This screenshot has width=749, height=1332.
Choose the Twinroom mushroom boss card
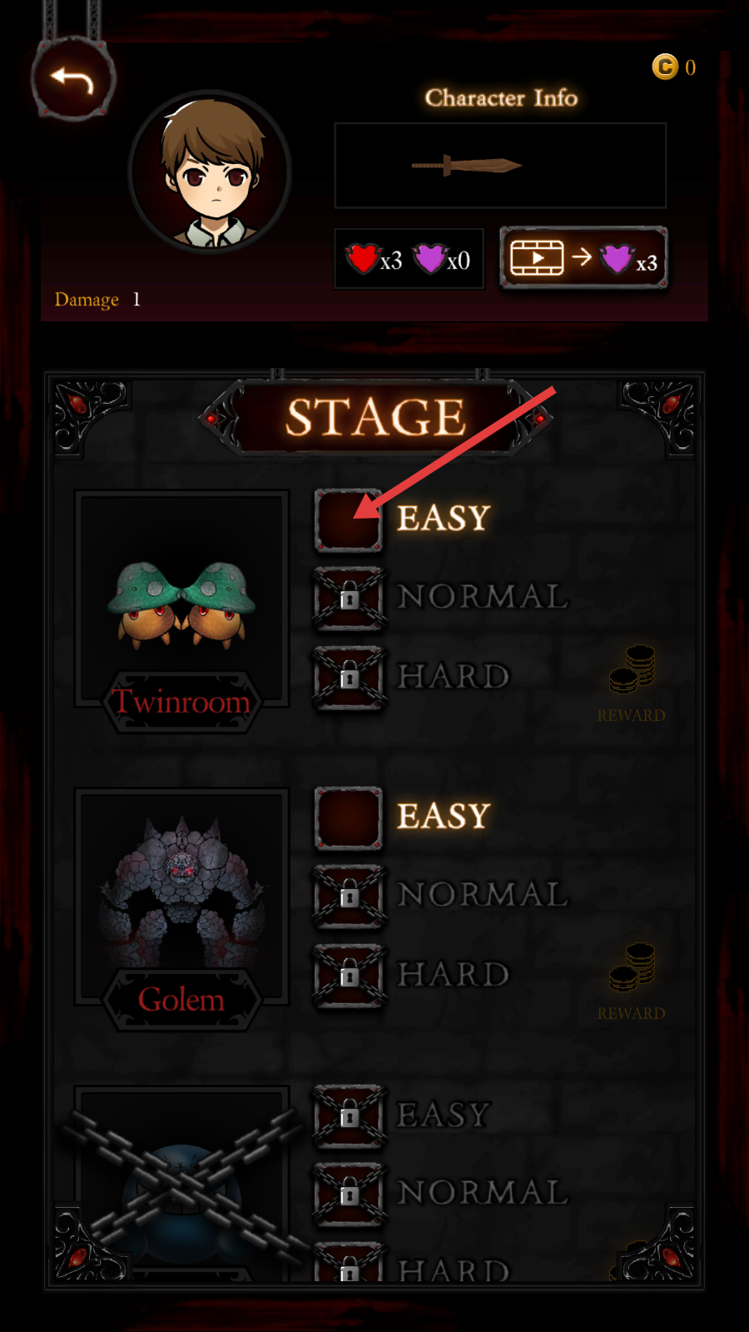182,598
